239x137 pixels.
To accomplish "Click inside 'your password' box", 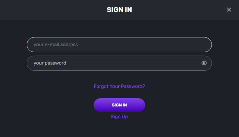I will (x=119, y=63).
